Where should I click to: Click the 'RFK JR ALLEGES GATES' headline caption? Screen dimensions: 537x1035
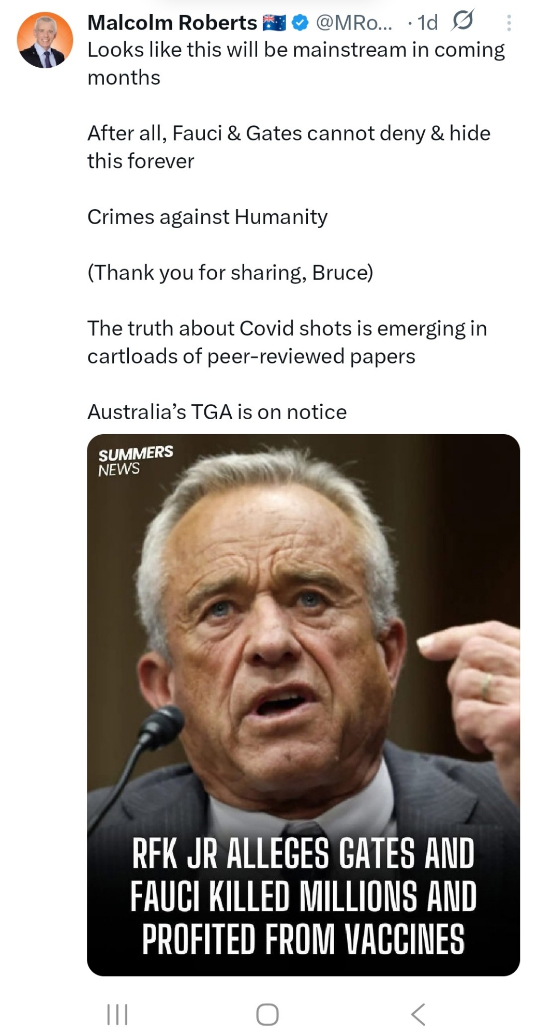303,896
